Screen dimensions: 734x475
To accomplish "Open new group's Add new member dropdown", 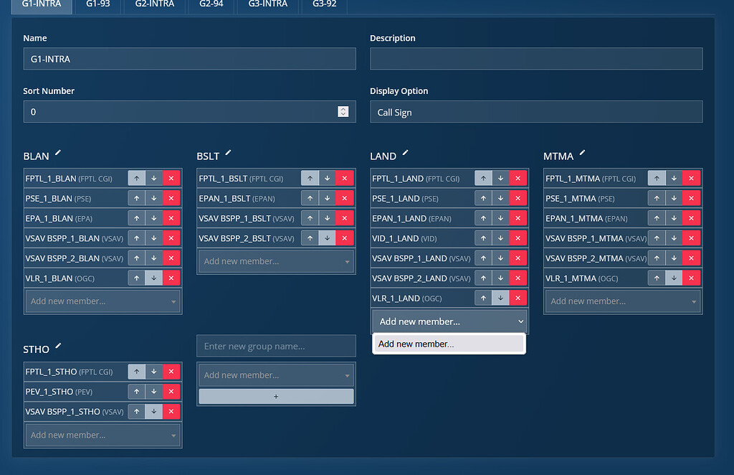I will pyautogui.click(x=276, y=375).
